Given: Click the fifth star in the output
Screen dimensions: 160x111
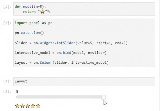Looking at the screenshot, I should coord(38,106).
